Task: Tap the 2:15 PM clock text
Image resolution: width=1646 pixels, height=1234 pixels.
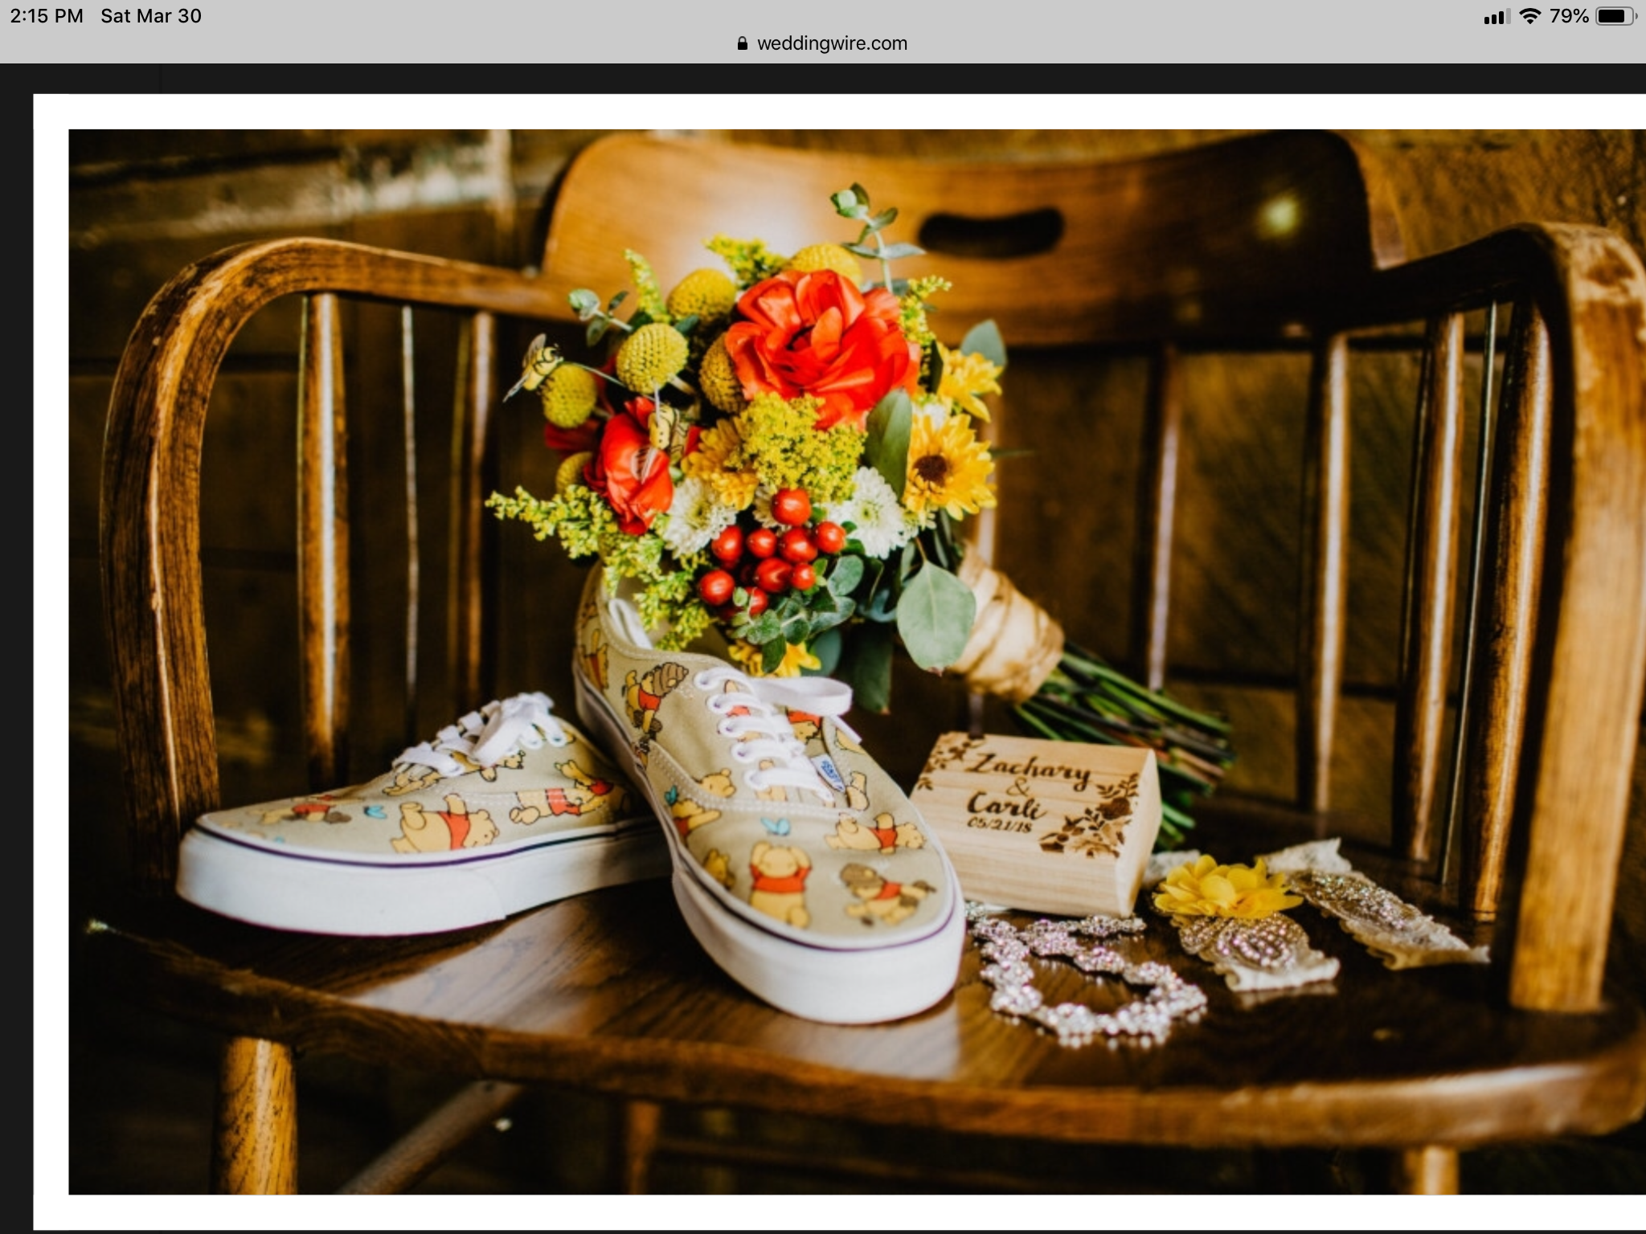Action: 47,16
